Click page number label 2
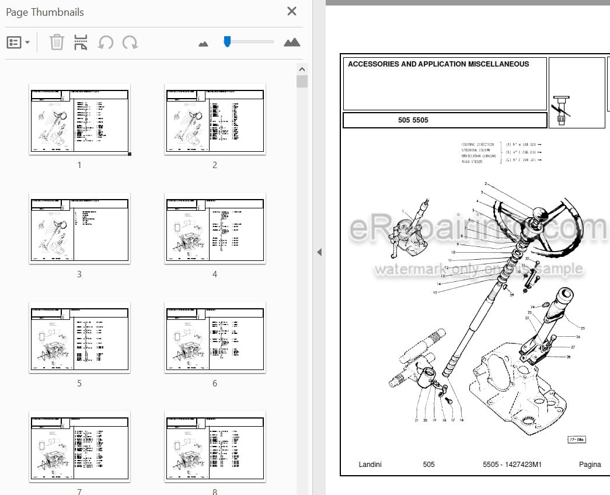 coord(215,165)
